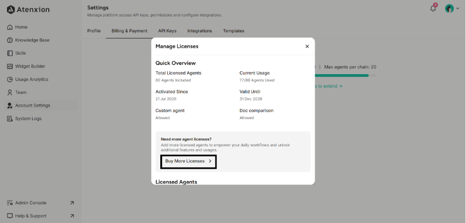Navigate to Knowledge Base label
Viewport: 466px width, 223px height.
[x=32, y=40]
